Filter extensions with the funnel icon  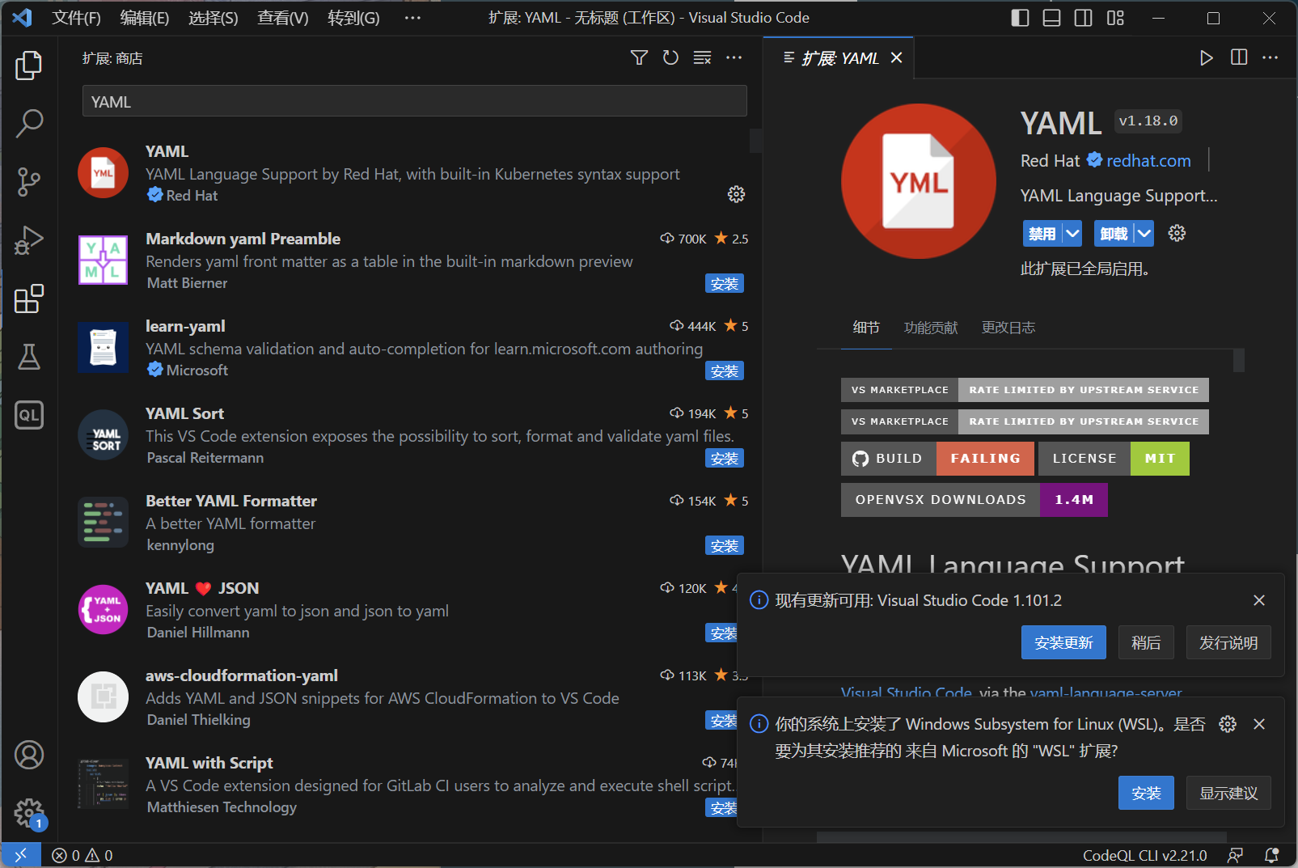(x=639, y=57)
